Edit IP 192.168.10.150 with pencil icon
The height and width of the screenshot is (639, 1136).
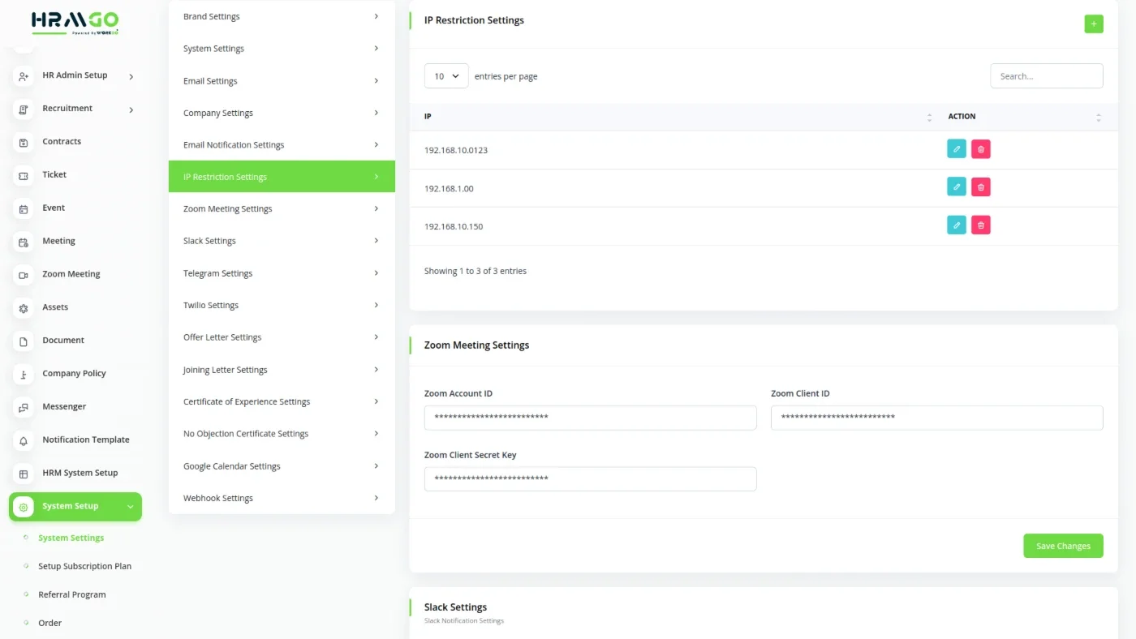(957, 225)
